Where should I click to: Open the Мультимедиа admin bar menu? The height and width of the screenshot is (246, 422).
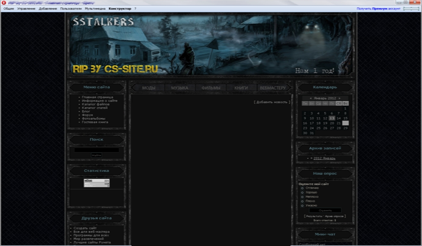tap(95, 9)
